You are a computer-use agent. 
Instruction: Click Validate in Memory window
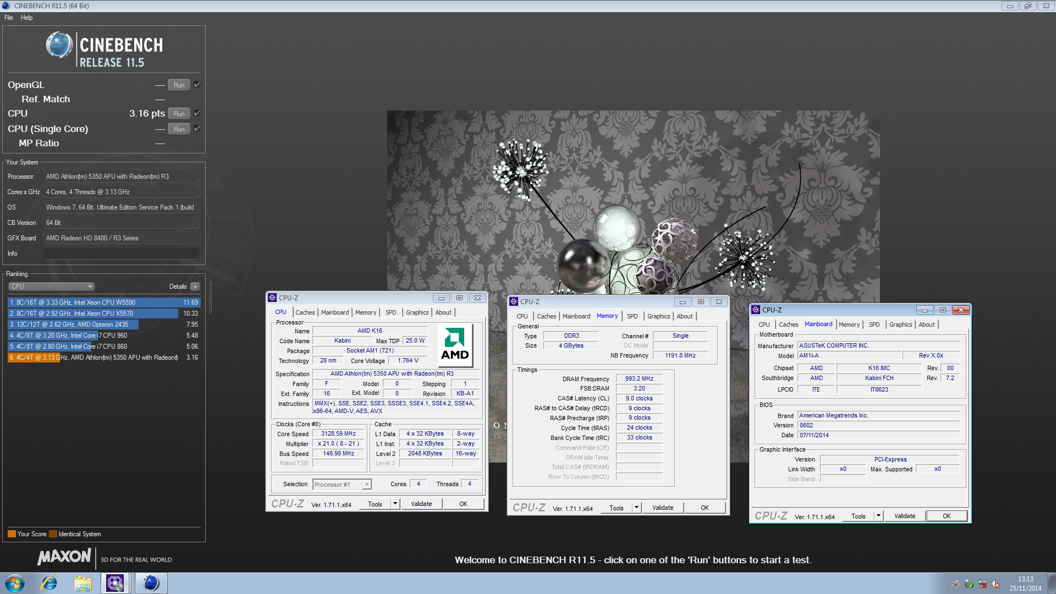coord(663,508)
